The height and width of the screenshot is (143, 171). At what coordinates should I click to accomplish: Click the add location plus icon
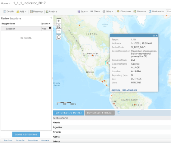coord(50,28)
